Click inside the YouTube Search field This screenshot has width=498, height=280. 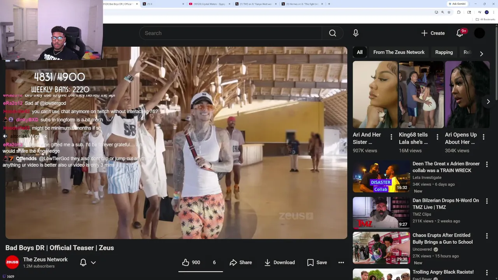coord(230,33)
